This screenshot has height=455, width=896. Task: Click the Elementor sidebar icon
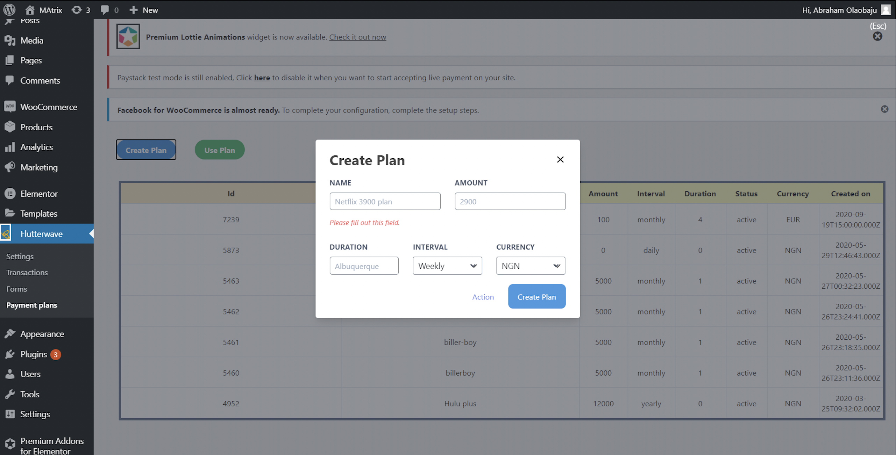tap(10, 193)
